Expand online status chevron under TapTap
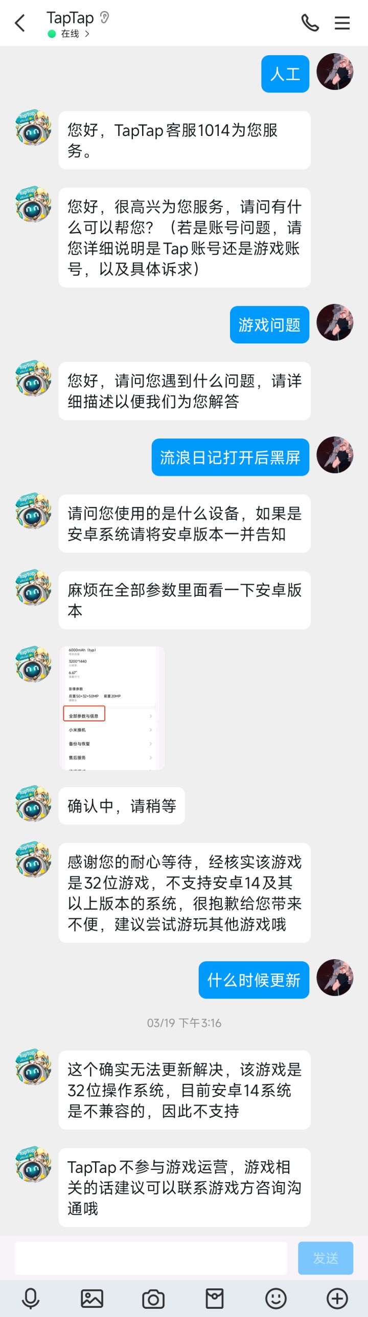The image size is (368, 1317). (x=87, y=34)
